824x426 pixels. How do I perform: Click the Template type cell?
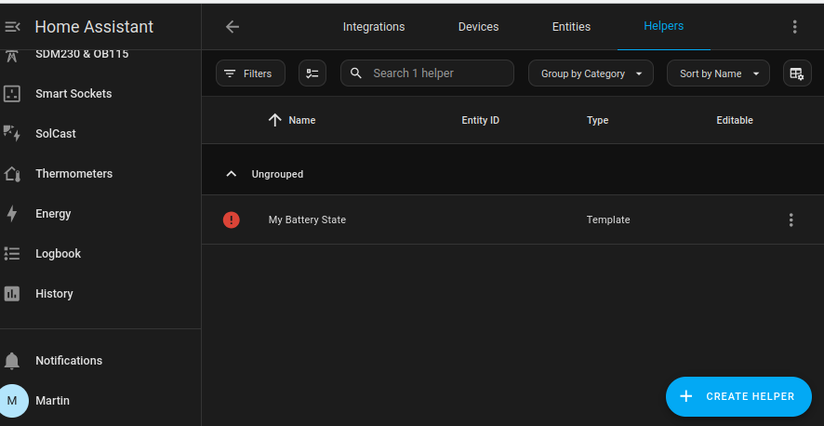point(608,220)
